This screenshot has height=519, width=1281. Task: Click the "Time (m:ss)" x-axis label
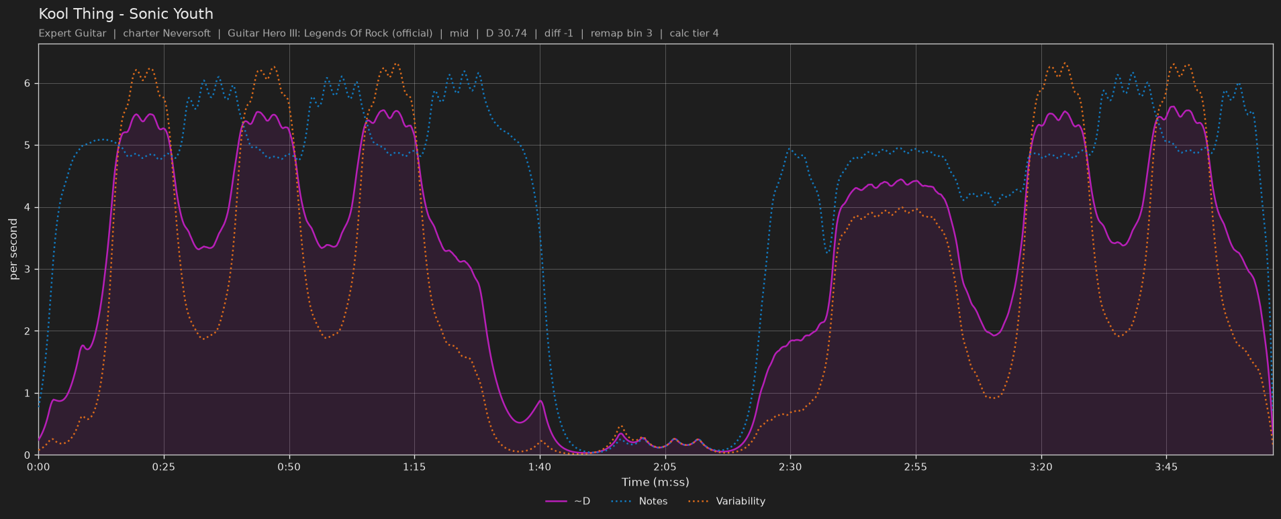pos(655,482)
